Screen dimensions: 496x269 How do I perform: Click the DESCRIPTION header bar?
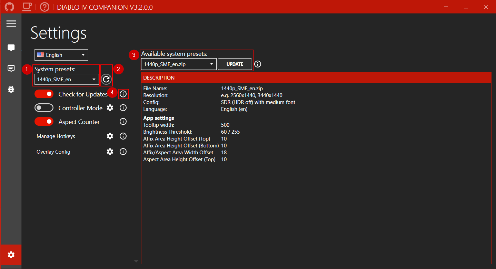[316, 78]
